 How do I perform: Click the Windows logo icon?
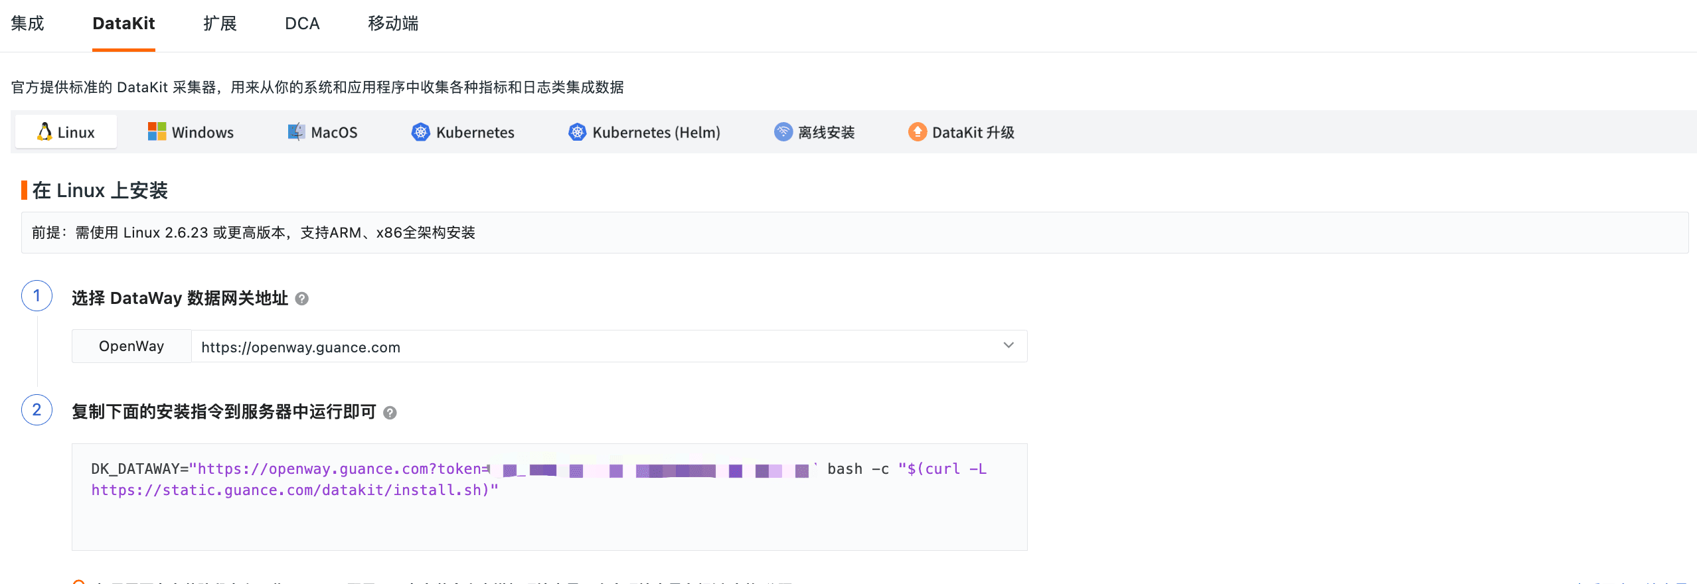point(157,132)
